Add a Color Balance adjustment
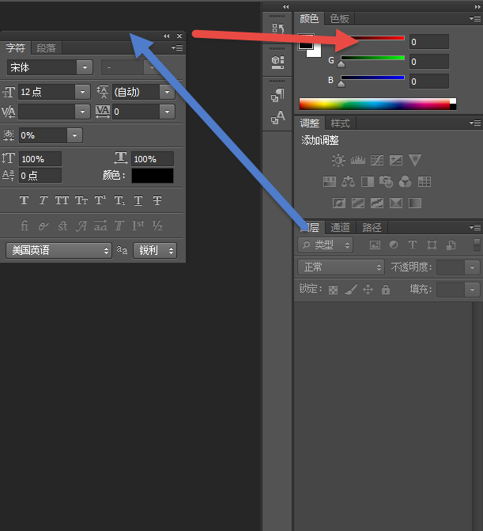 [x=348, y=181]
